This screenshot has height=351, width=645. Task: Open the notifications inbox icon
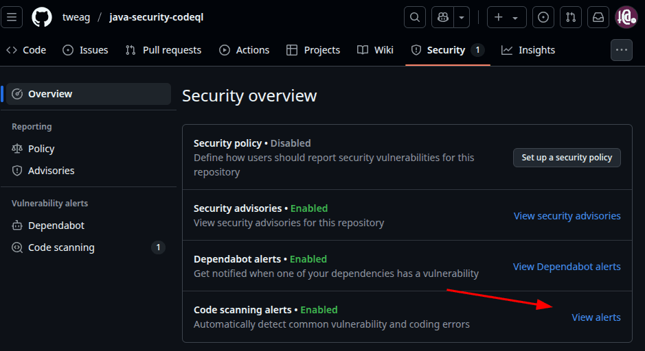(x=598, y=17)
